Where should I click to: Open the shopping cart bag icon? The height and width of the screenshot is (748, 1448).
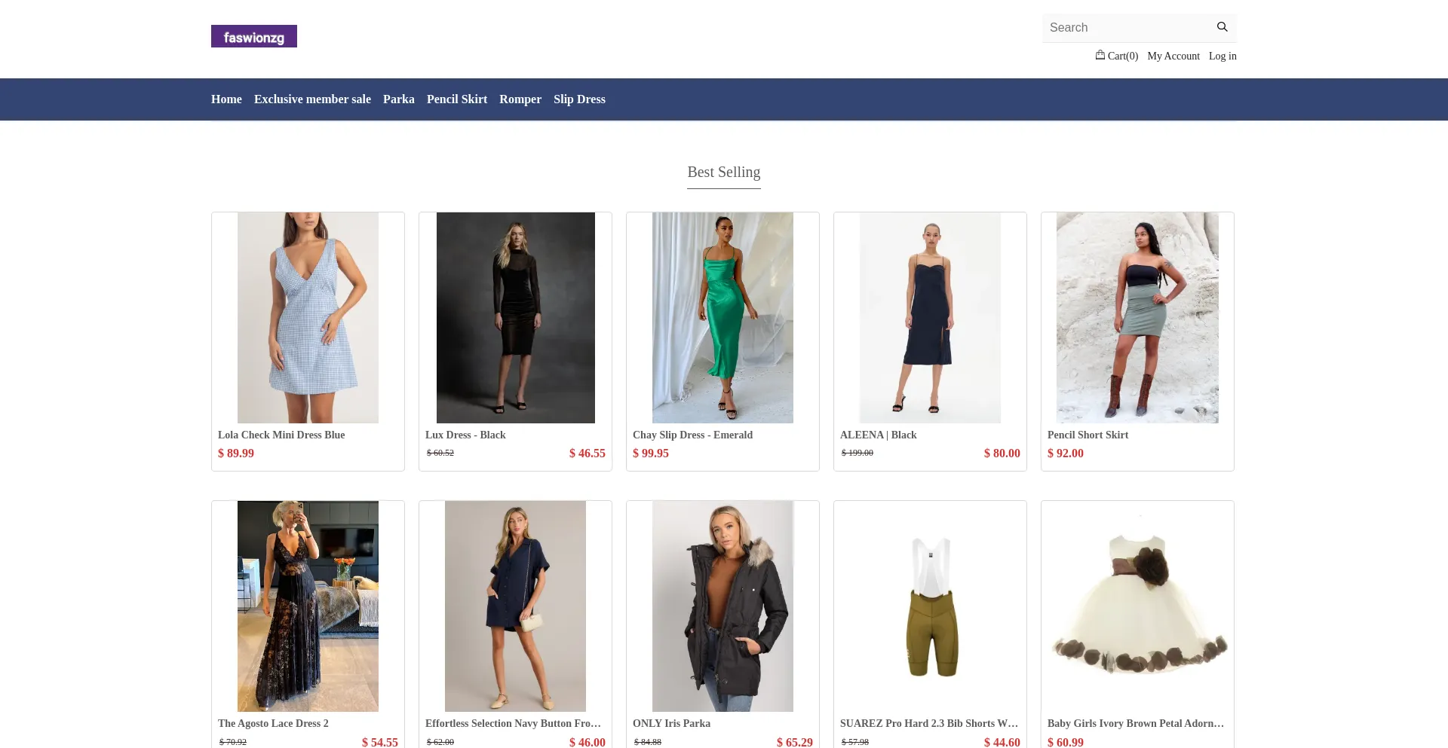pyautogui.click(x=1100, y=55)
